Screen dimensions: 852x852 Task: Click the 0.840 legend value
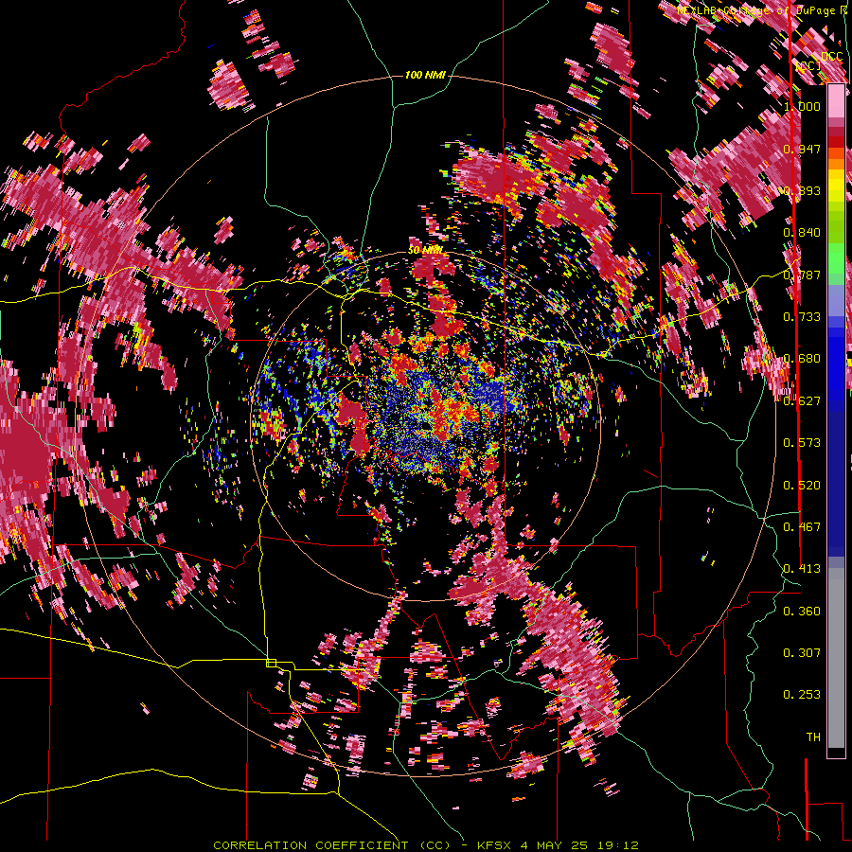pos(802,233)
